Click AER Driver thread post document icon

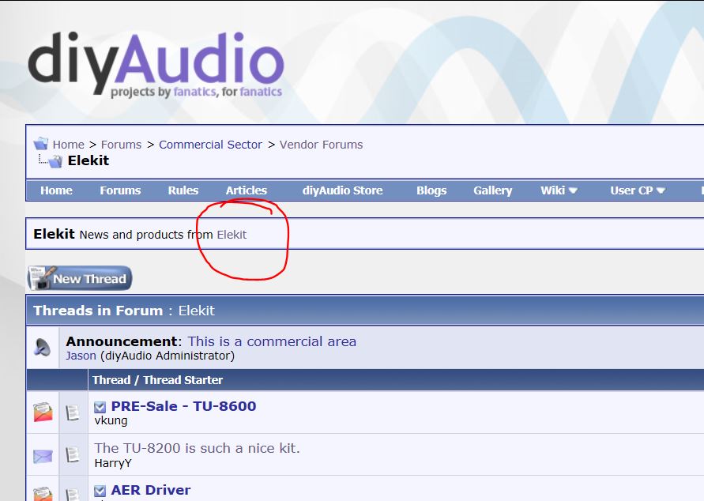(73, 494)
